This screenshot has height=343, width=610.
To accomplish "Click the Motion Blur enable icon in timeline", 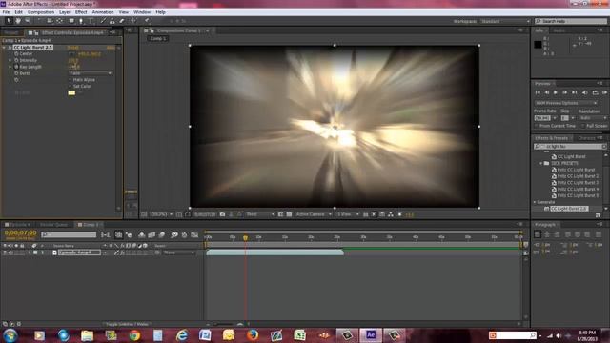I will point(162,234).
